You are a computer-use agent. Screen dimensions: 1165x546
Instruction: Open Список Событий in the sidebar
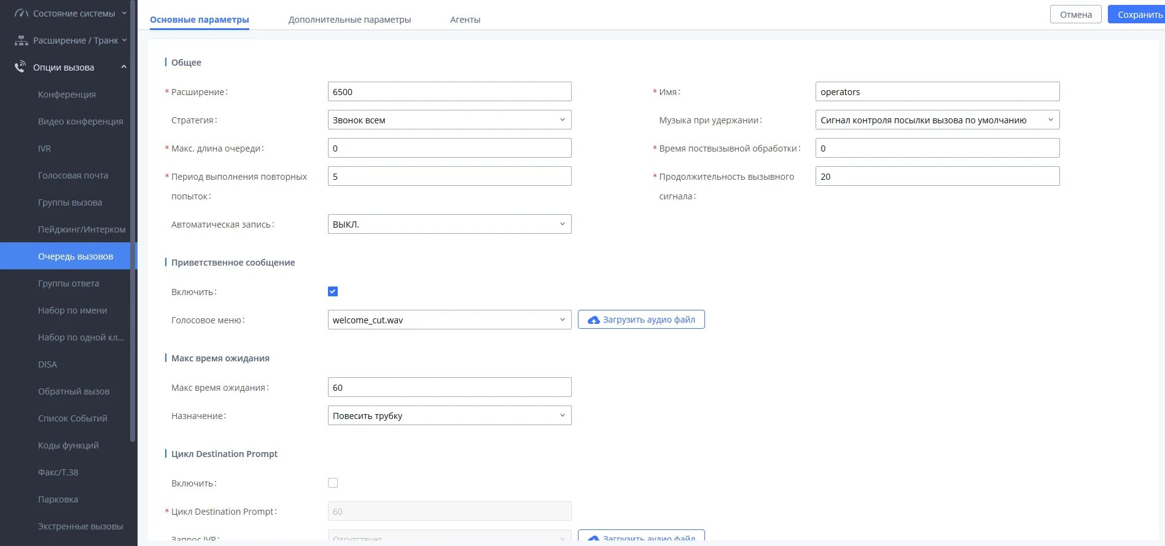pyautogui.click(x=72, y=418)
